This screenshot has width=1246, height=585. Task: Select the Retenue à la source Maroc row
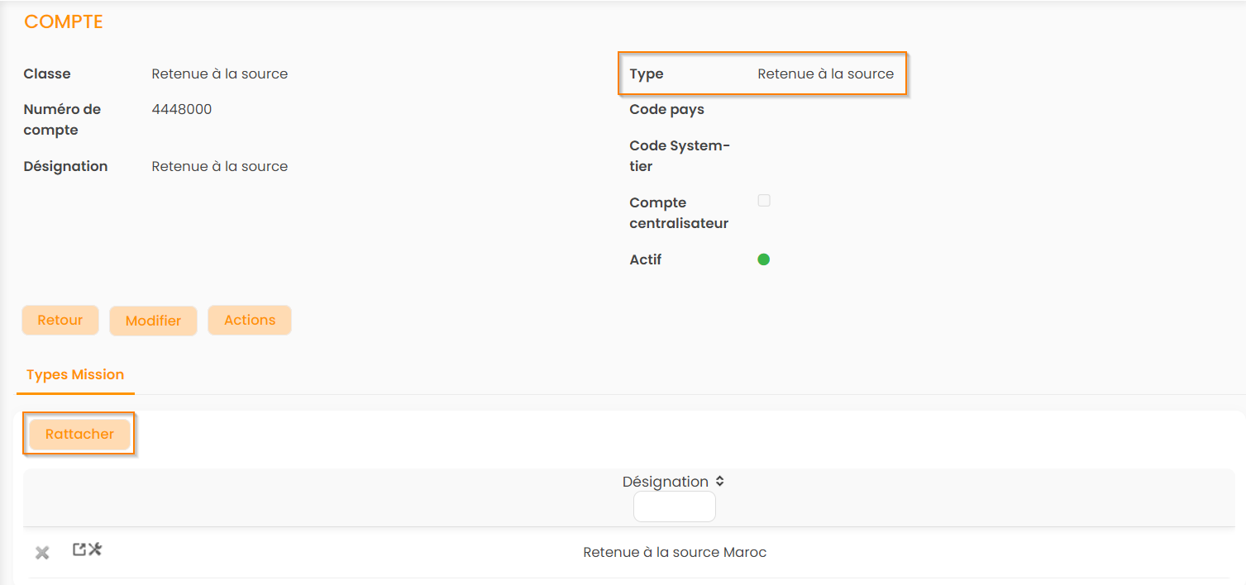click(675, 552)
